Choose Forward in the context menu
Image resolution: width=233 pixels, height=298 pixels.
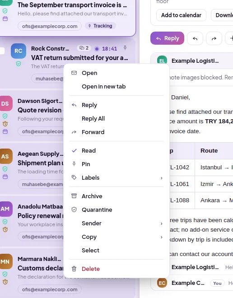(116, 132)
